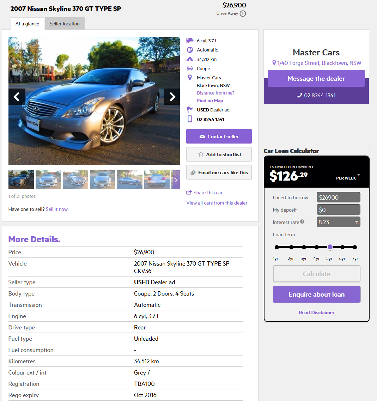This screenshot has width=377, height=401.
Task: Click the pencil icon on Email me cars
Action: [193, 172]
